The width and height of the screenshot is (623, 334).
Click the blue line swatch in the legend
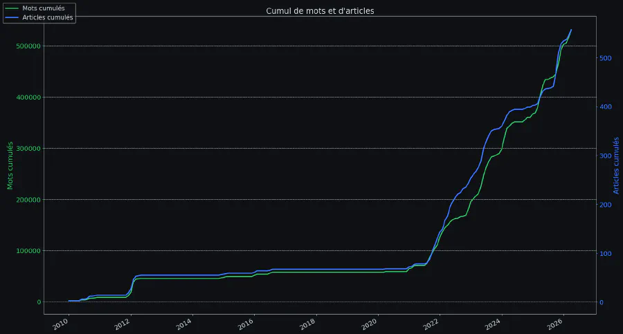[x=12, y=18]
